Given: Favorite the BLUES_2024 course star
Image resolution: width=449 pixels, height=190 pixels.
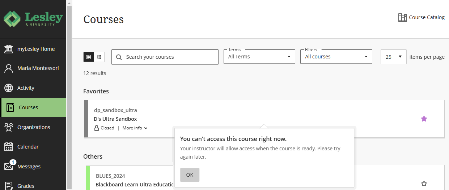Looking at the screenshot, I should (424, 184).
